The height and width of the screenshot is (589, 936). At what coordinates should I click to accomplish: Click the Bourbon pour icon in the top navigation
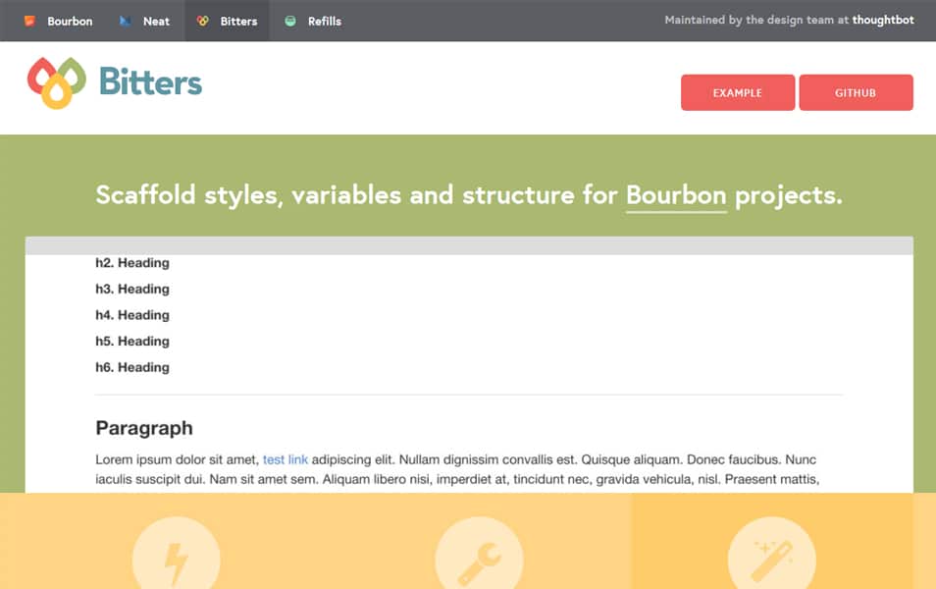point(28,21)
